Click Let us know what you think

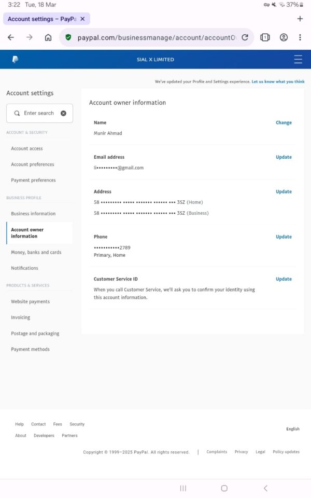[x=278, y=81]
